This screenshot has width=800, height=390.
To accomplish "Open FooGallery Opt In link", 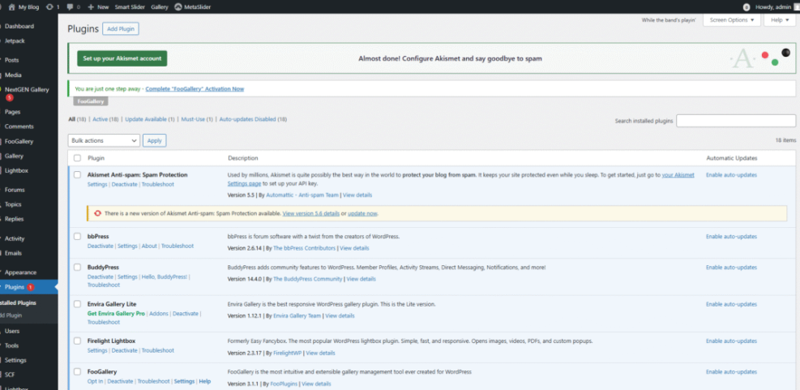I will click(95, 381).
